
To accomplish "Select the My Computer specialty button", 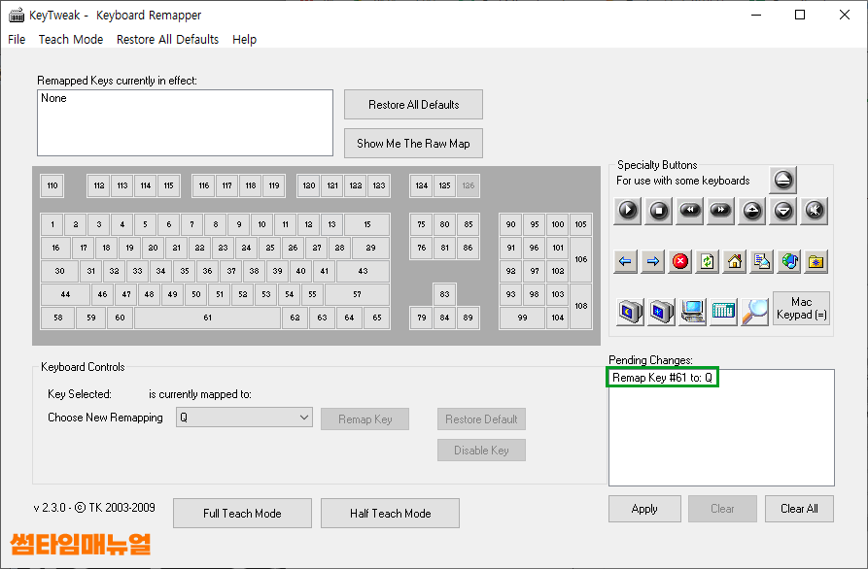I will (x=692, y=312).
